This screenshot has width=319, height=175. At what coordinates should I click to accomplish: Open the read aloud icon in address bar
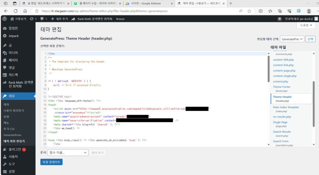click(241, 11)
